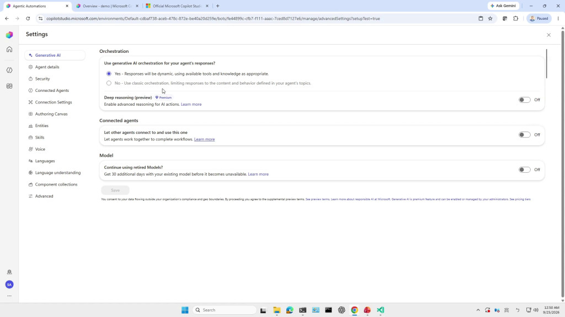The width and height of the screenshot is (565, 317).
Task: Toggle Continue using retired Models
Action: [x=524, y=170]
